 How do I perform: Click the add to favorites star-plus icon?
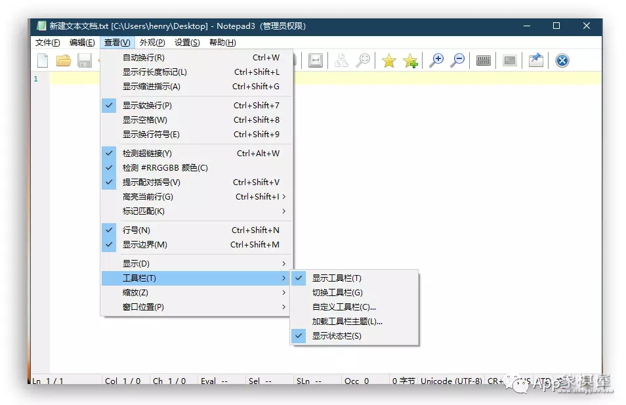coord(410,60)
